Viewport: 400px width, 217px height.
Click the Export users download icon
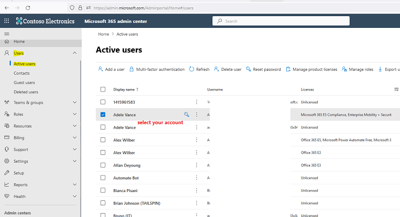[380, 69]
